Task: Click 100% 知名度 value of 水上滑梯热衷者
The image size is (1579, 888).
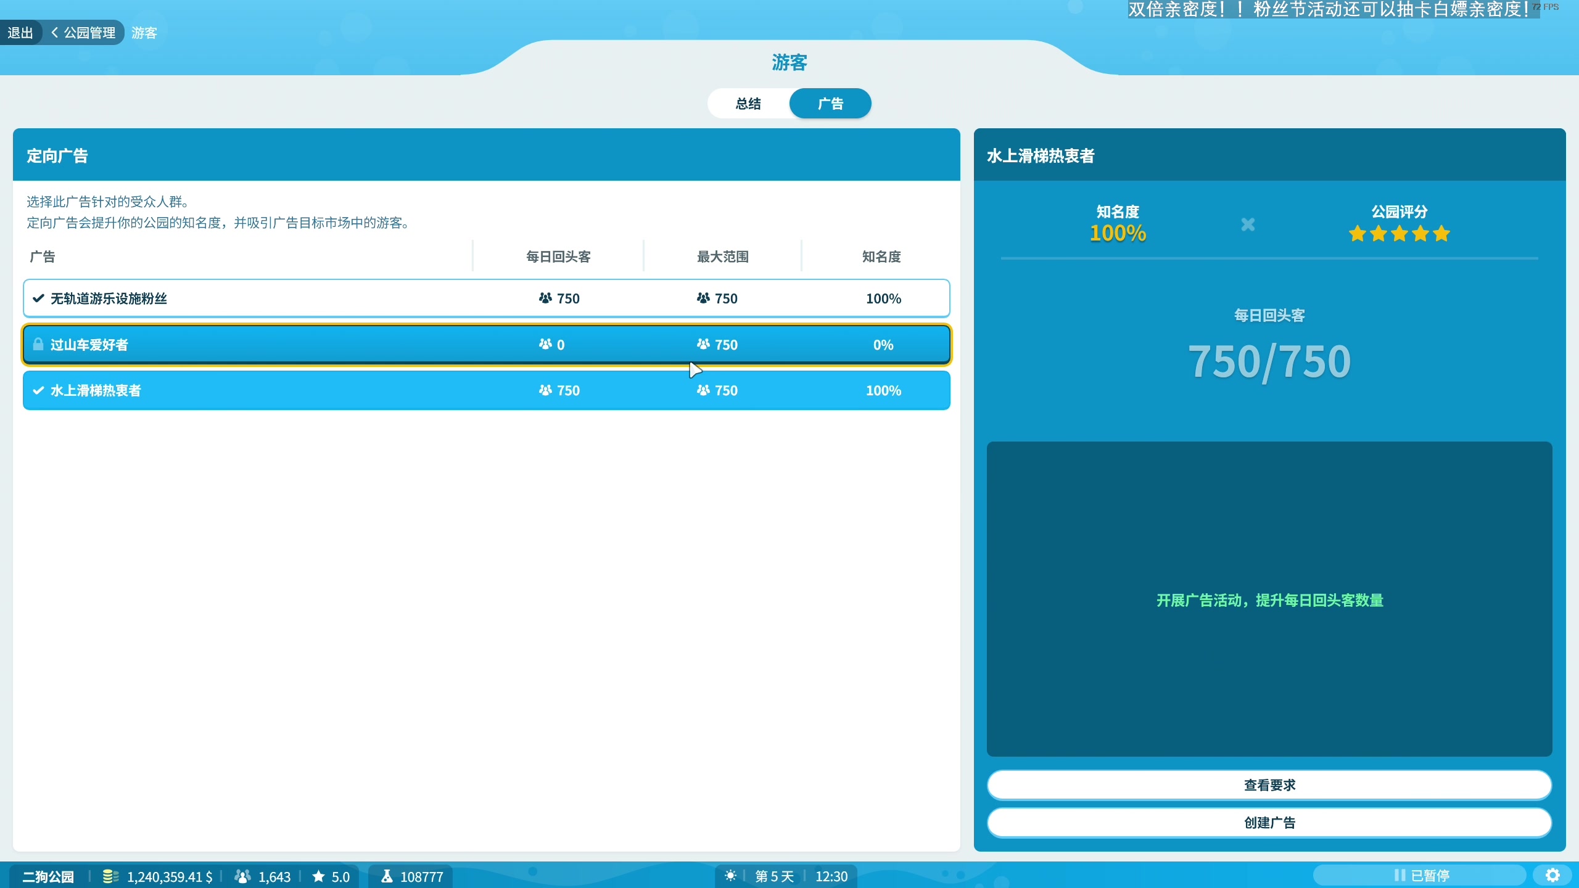Action: (883, 390)
